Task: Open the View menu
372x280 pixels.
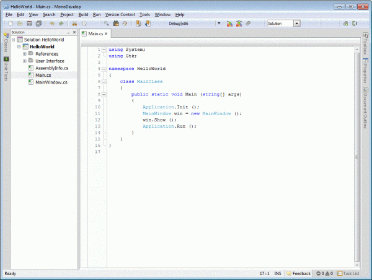Action: tap(33, 15)
